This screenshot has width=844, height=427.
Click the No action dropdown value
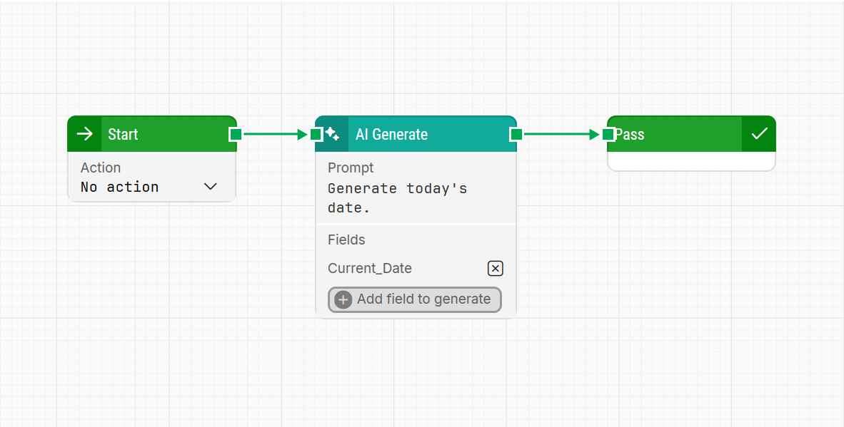(x=120, y=187)
